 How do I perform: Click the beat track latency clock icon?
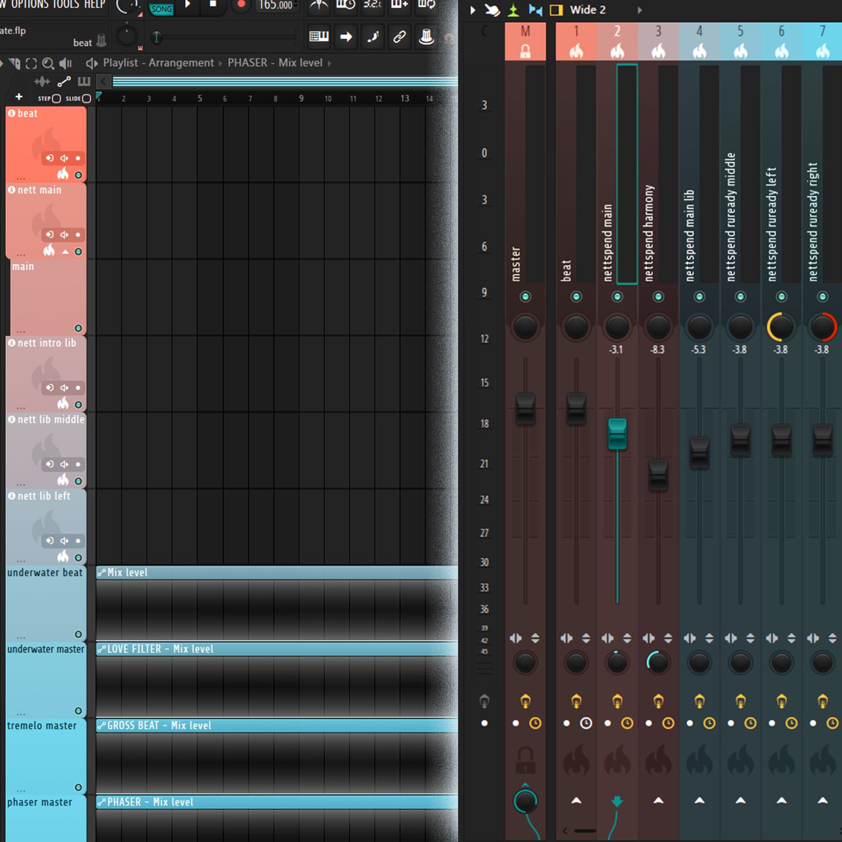point(586,723)
